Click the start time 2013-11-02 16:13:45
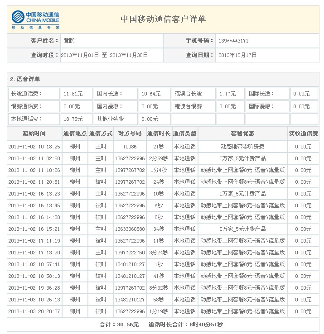The image size is (324, 334). 34,205
